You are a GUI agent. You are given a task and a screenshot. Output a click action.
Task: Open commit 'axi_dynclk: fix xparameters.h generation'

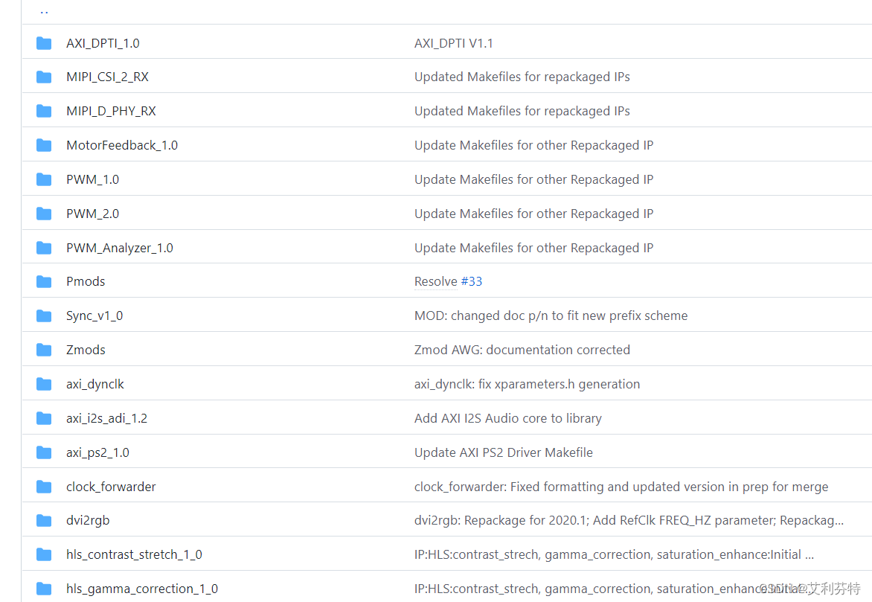528,385
